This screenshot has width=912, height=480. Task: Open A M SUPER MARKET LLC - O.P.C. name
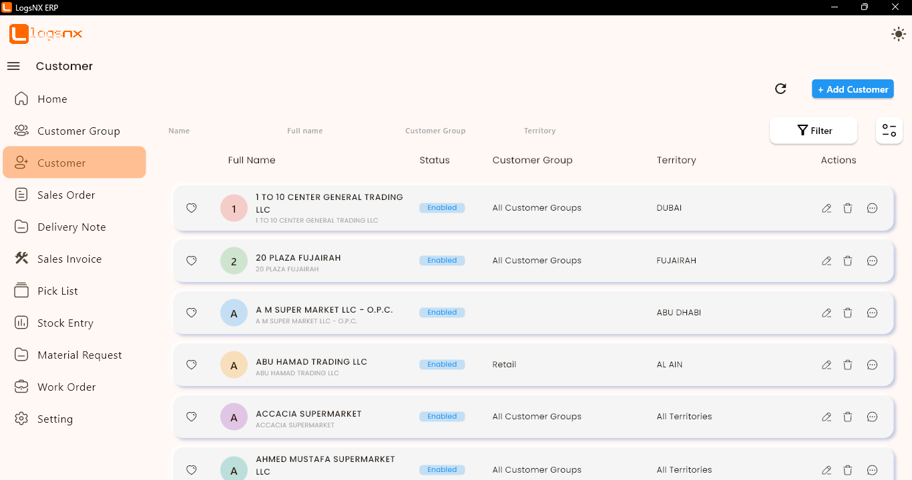324,310
